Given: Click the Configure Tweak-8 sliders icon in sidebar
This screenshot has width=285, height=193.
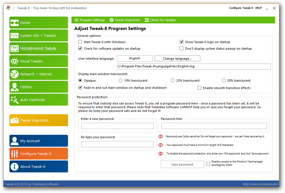Looking at the screenshot, I should pos(14,154).
